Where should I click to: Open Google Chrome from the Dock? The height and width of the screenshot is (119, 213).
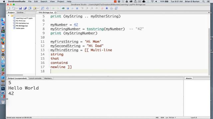[3, 39]
